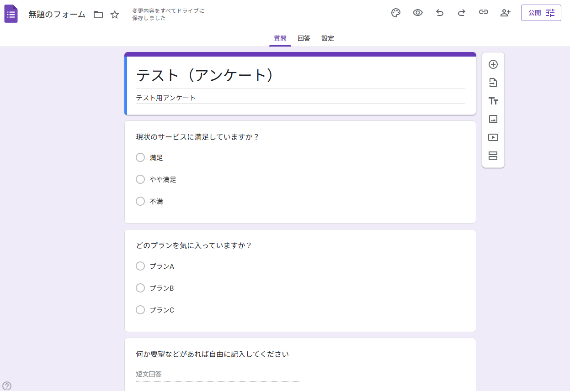Click the import questions icon

click(x=493, y=83)
